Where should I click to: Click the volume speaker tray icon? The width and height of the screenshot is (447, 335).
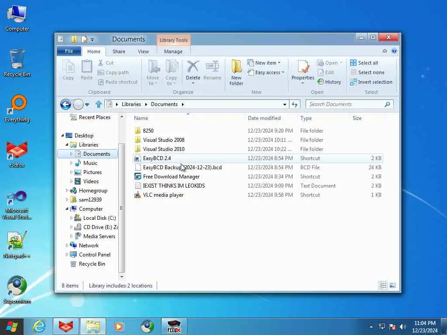click(x=403, y=327)
